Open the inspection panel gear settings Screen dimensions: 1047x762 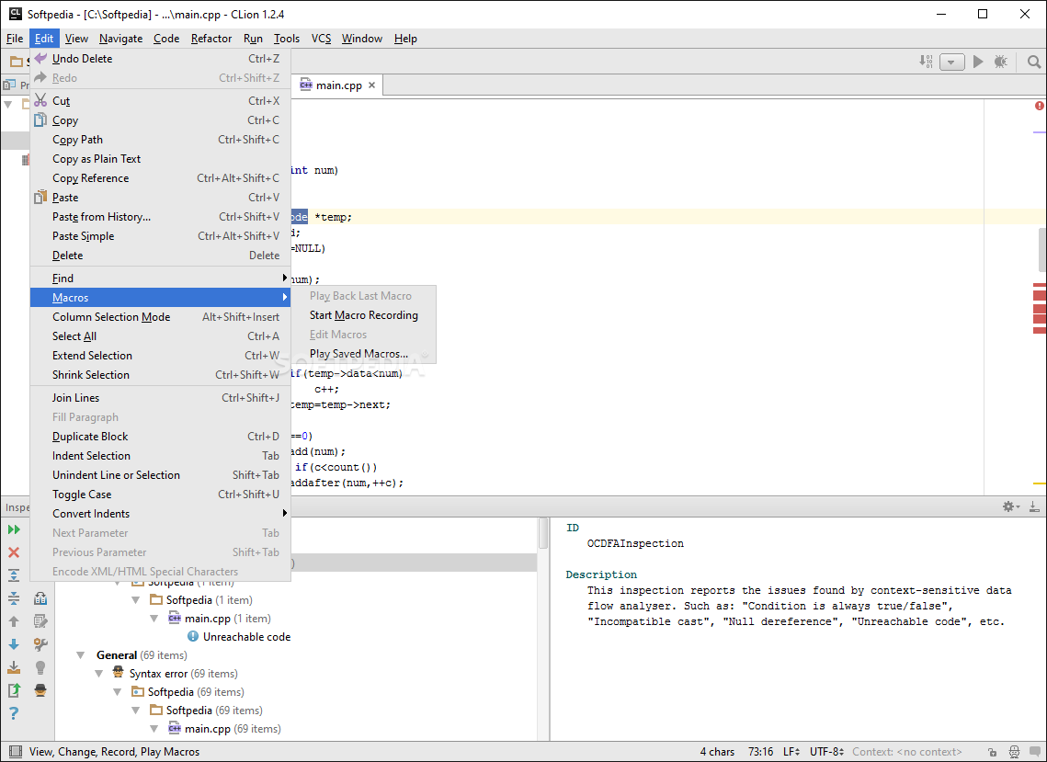1010,506
